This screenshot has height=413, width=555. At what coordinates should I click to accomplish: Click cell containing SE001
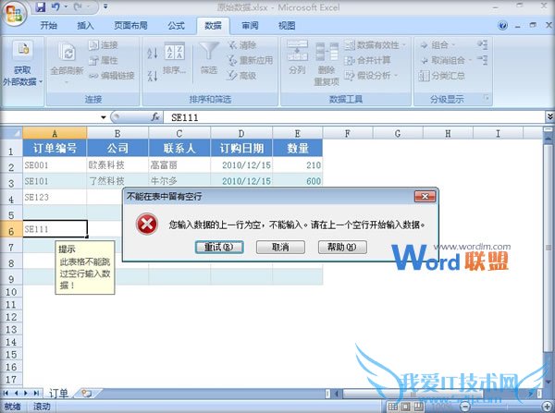(55, 165)
